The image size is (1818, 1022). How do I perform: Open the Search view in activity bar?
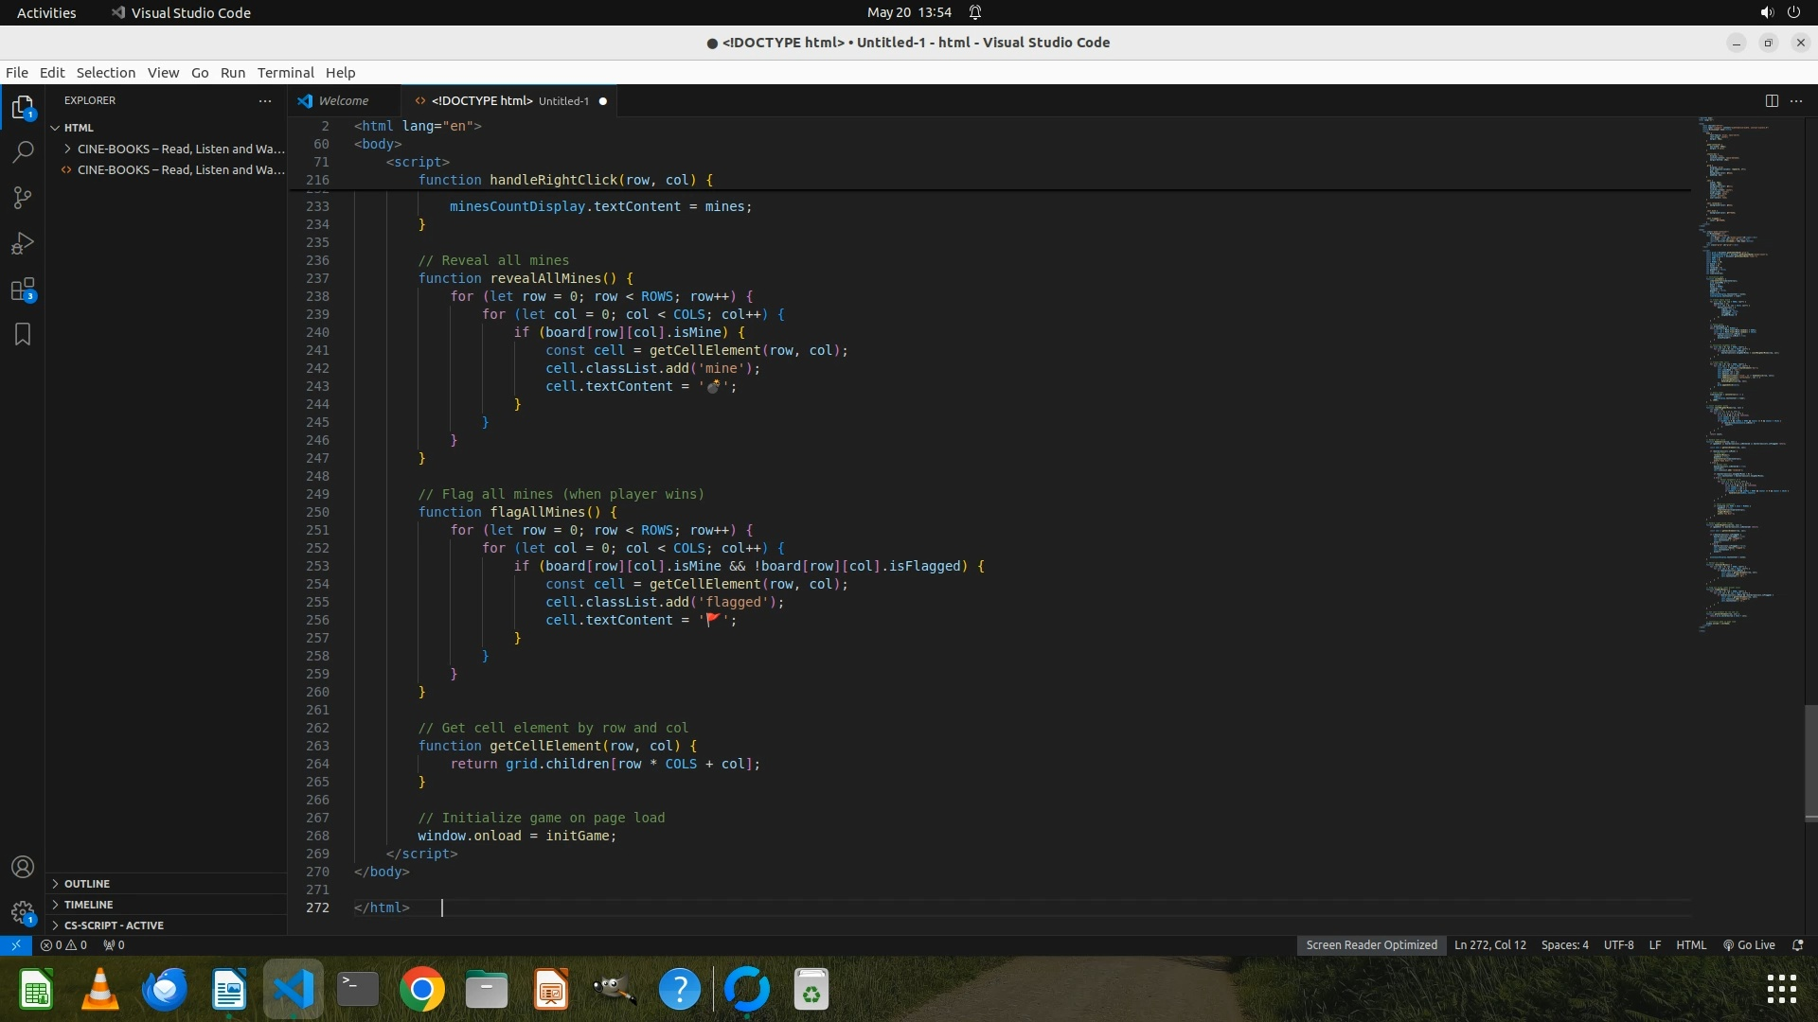click(23, 151)
